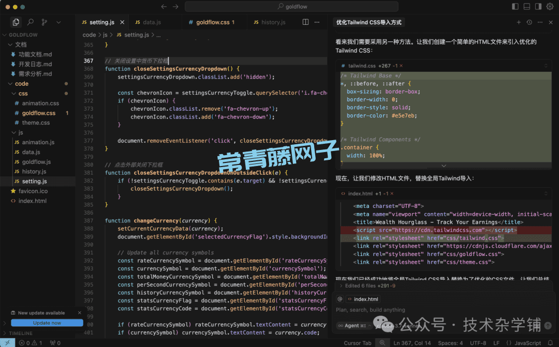559x347 pixels.
Task: Open the index.html code block file link
Action: pos(360,194)
